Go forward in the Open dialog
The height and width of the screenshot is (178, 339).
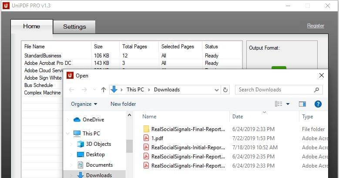point(84,90)
